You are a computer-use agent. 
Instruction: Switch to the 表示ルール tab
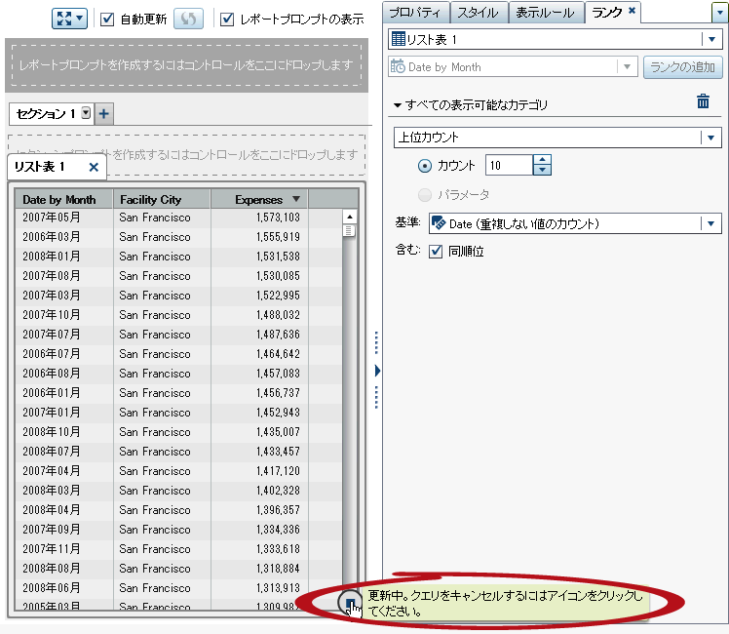[x=545, y=13]
